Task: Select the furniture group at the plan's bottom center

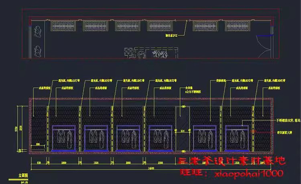Action: click(x=151, y=53)
